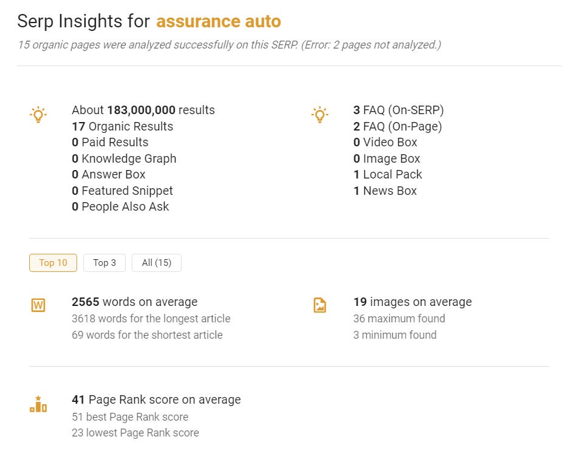Switch to the Top 3 tab
Viewport: 578px width, 465px height.
tap(104, 263)
